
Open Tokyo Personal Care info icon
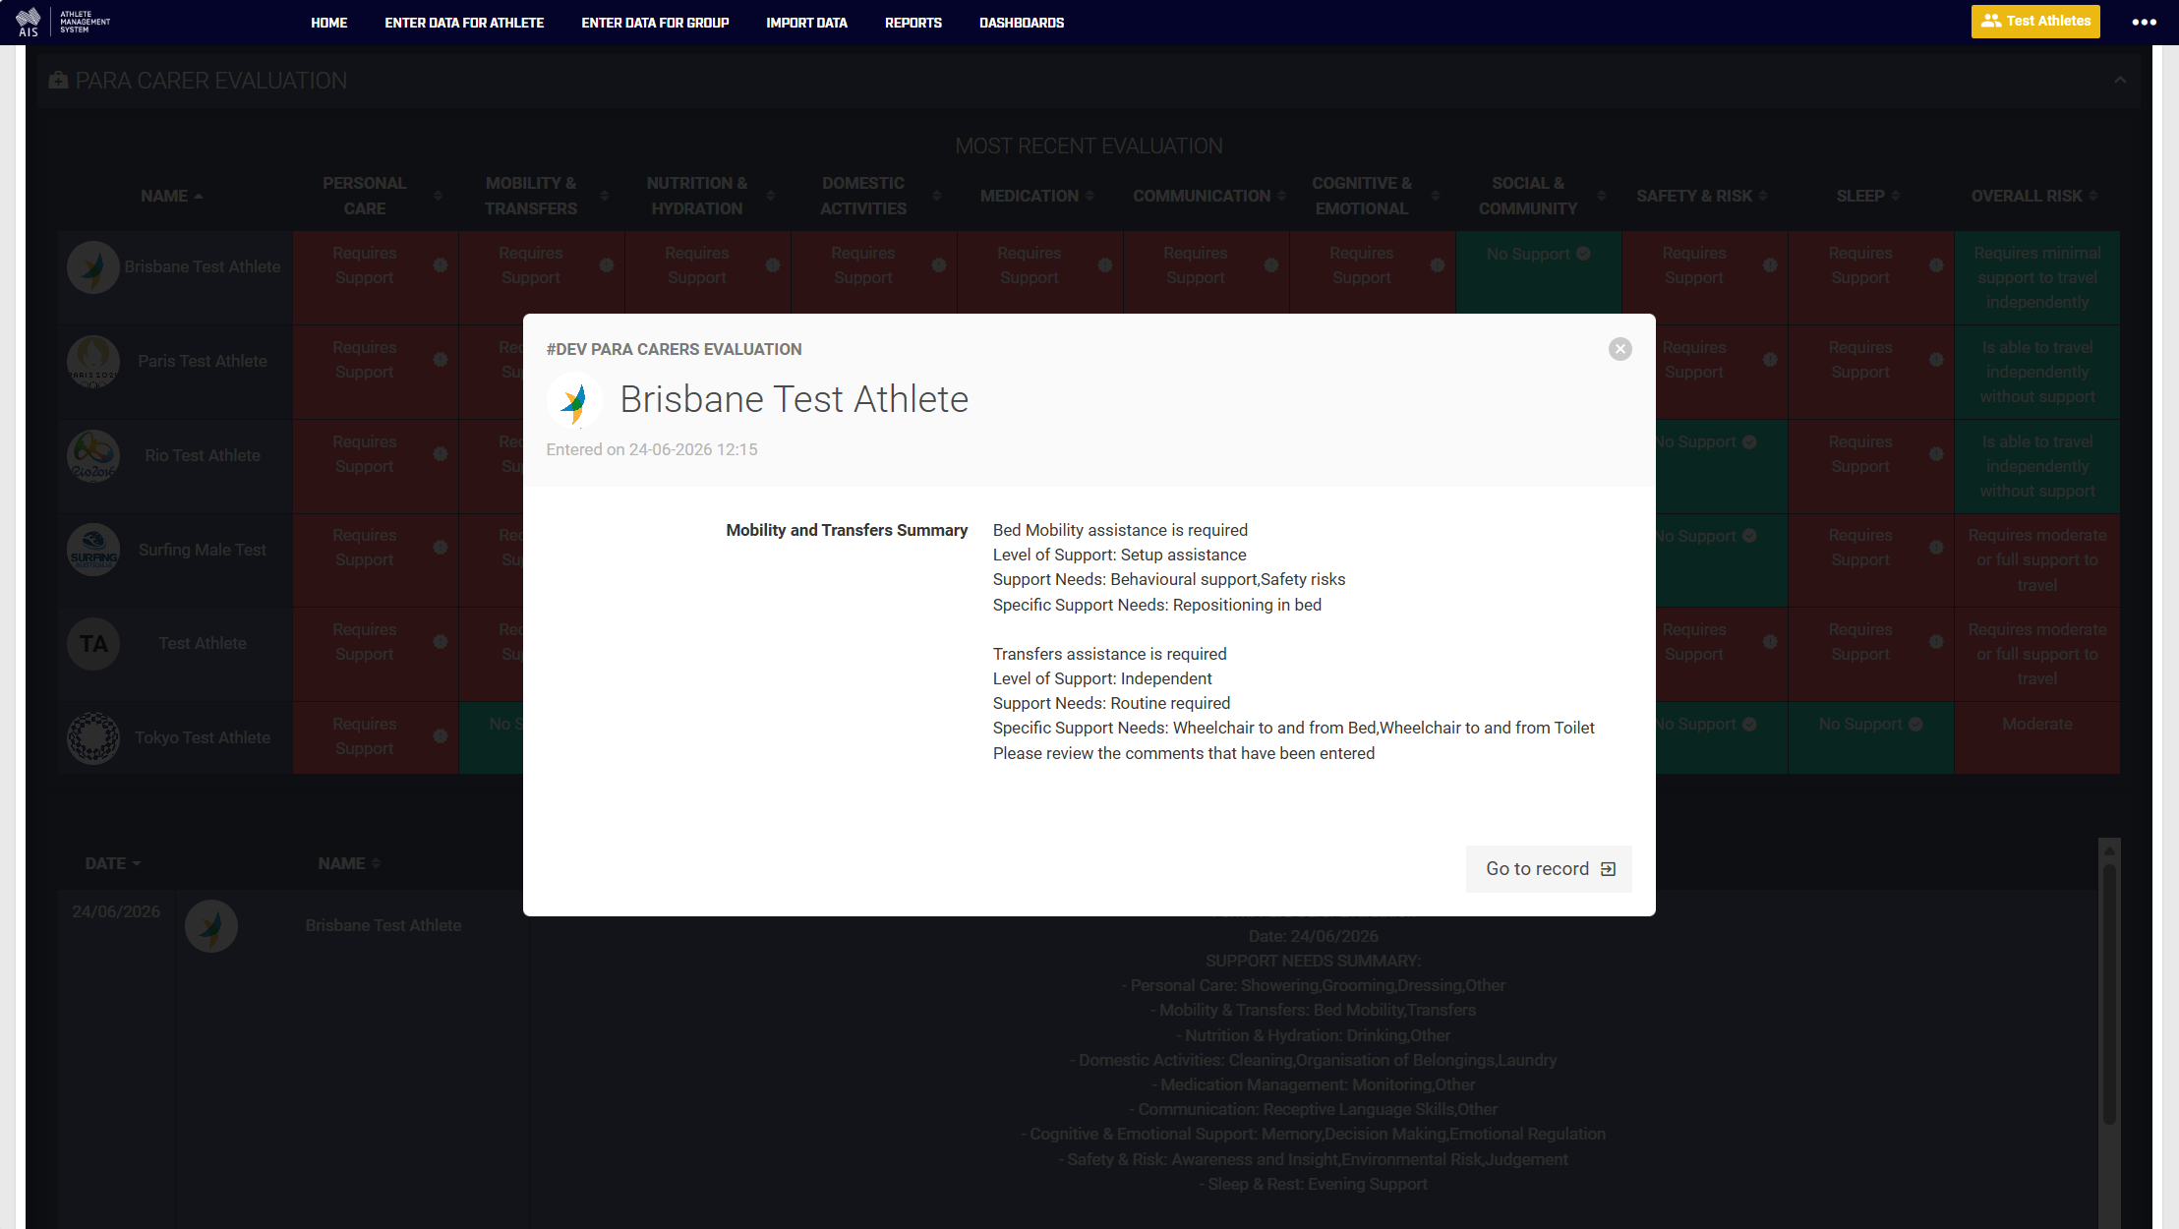point(441,736)
